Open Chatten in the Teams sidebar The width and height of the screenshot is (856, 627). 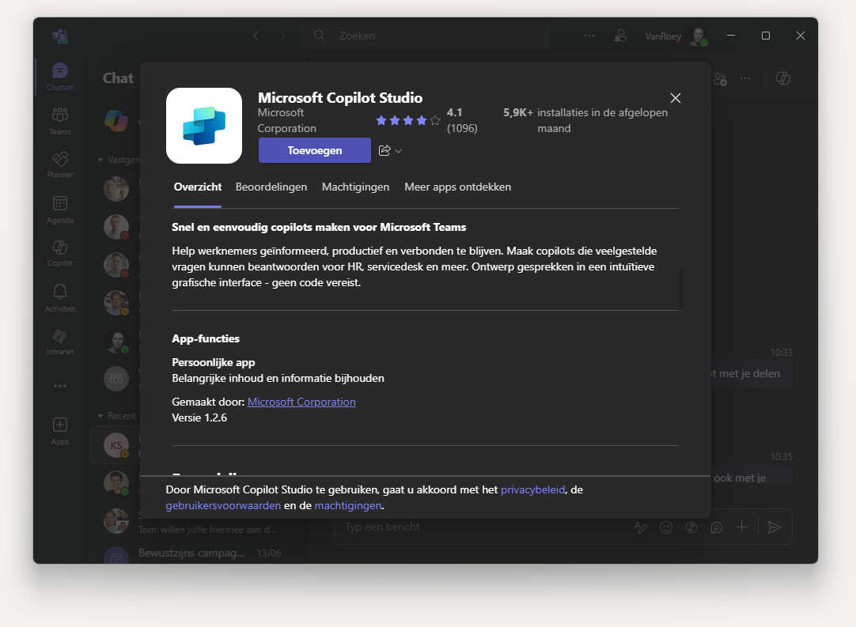(60, 77)
